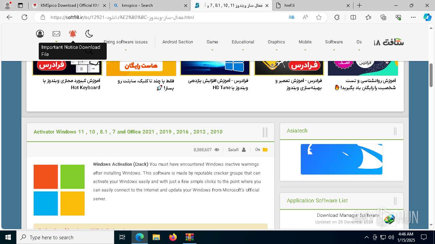
Task: Click the author icon beside SalaR
Action: click(244, 150)
